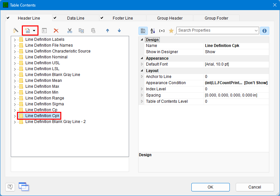The width and height of the screenshot is (280, 196).
Task: Switch to the Group Header tab
Action: point(170,18)
